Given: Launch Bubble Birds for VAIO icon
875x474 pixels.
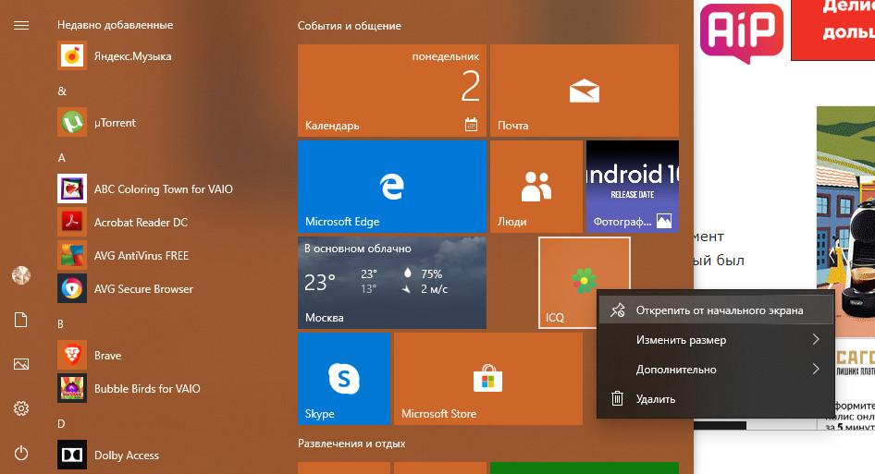Looking at the screenshot, I should (72, 388).
